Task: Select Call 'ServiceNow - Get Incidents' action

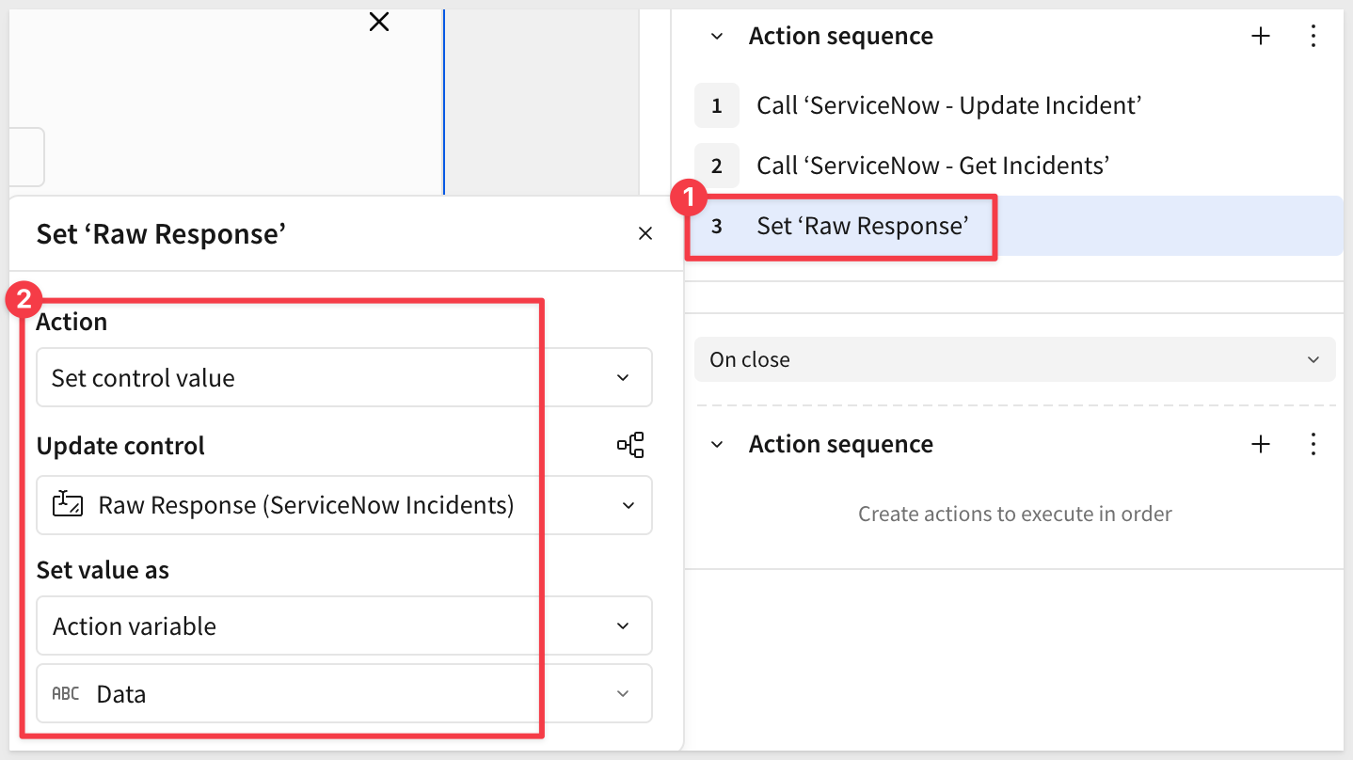Action: pos(932,166)
